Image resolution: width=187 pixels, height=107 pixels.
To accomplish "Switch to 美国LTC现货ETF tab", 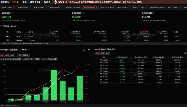I will click(x=123, y=7).
